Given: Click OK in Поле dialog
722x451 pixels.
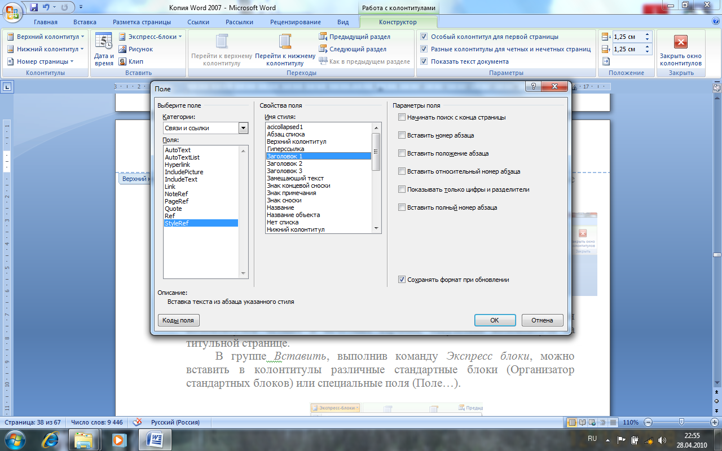Looking at the screenshot, I should tap(495, 320).
